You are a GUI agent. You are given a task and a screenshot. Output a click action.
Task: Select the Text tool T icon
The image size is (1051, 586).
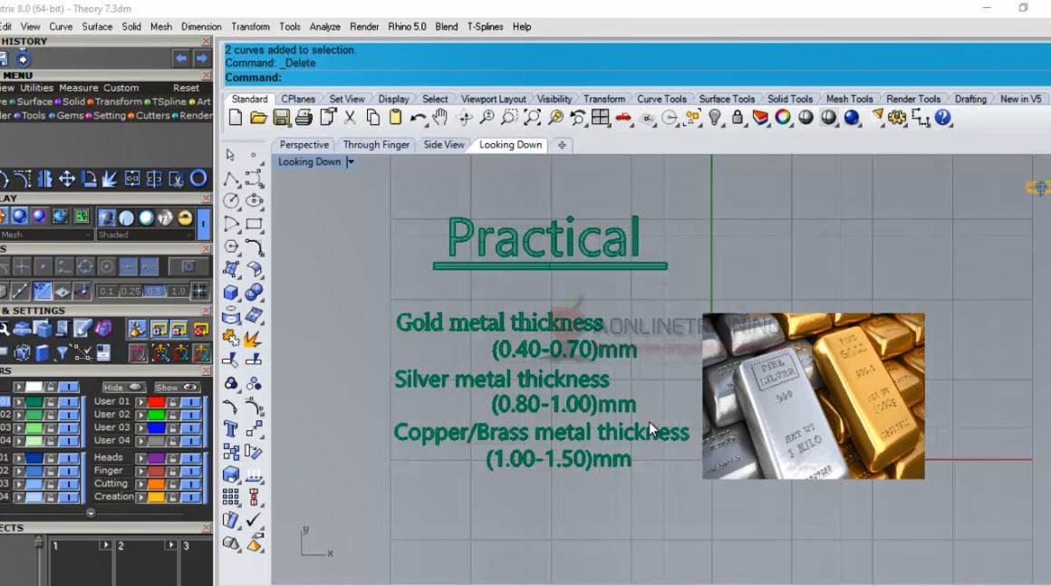(230, 428)
